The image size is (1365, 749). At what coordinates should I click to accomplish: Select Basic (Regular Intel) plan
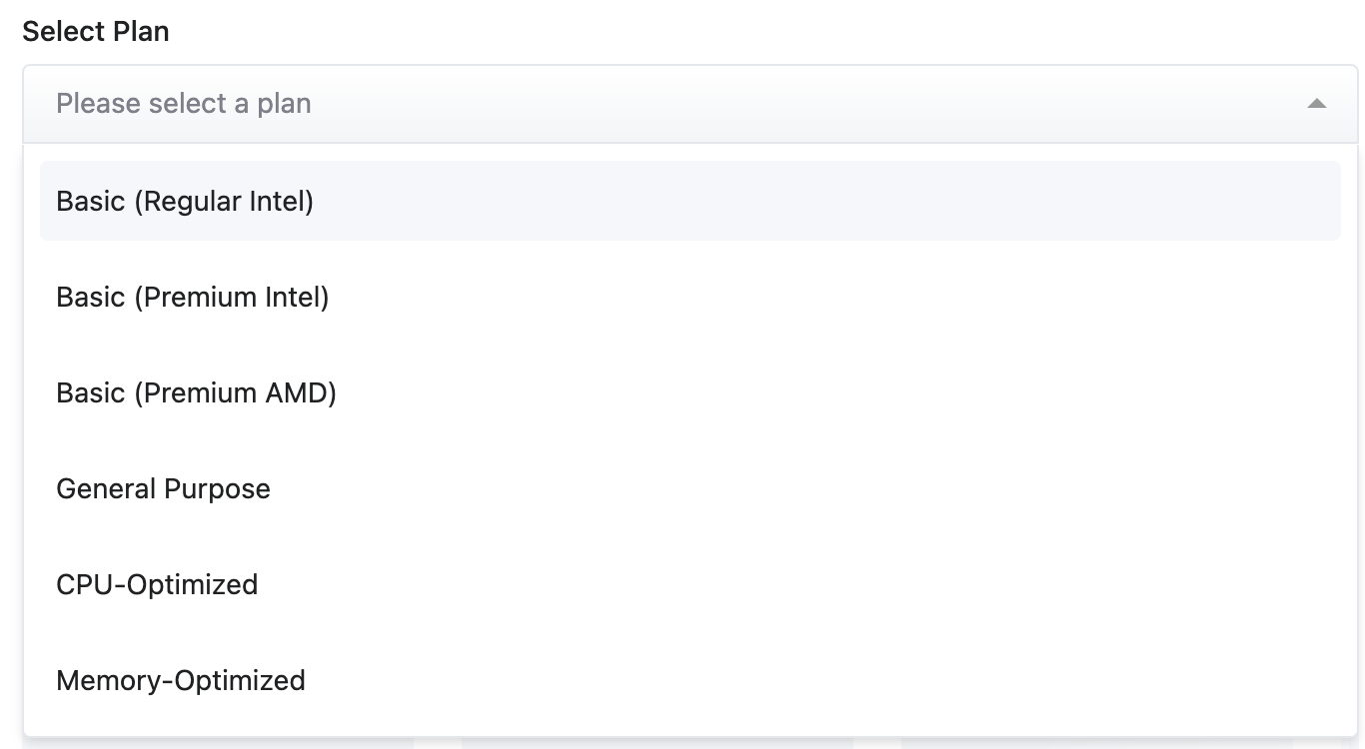689,201
